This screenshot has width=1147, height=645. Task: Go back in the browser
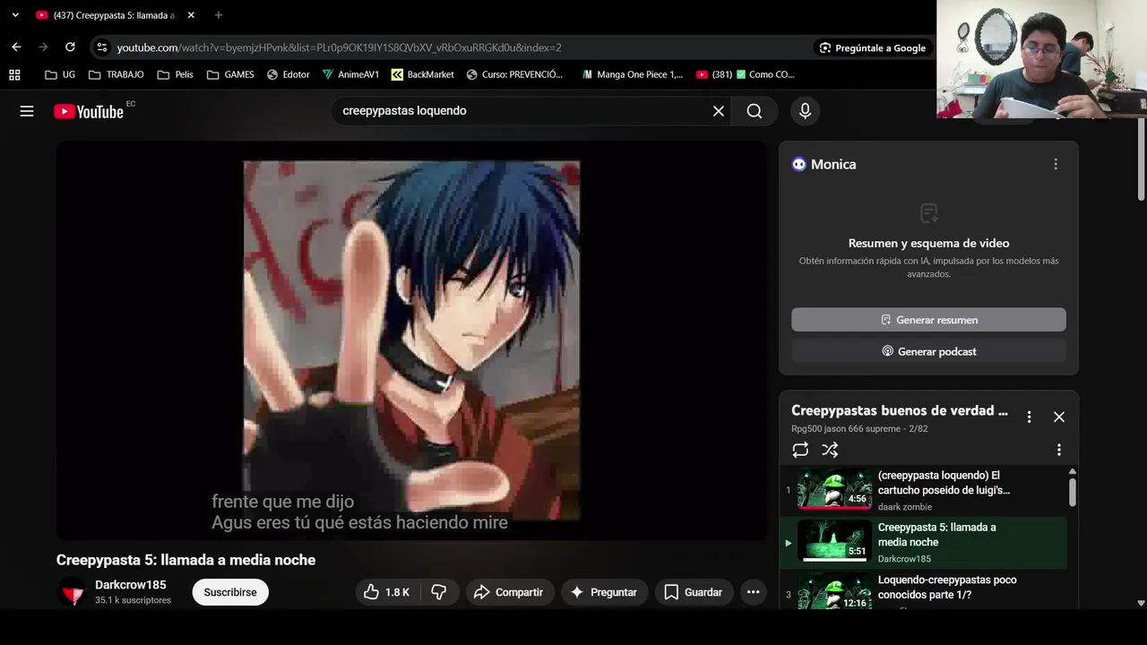click(16, 47)
